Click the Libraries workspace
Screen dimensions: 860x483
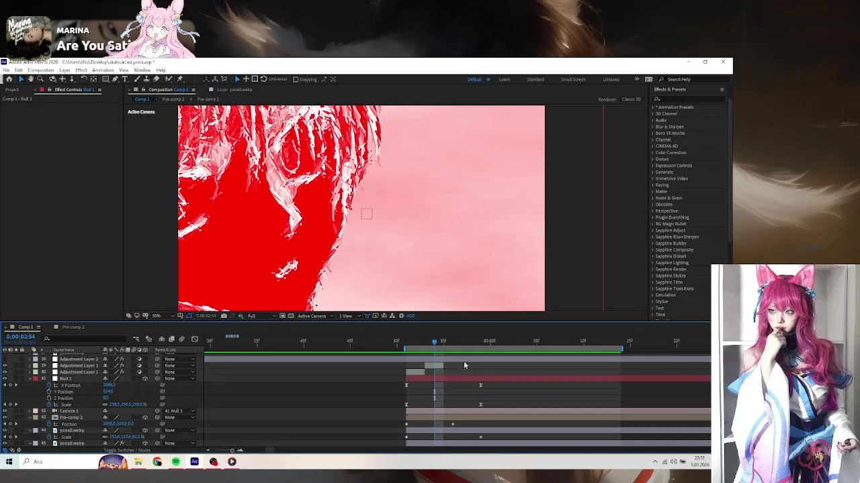tap(611, 79)
